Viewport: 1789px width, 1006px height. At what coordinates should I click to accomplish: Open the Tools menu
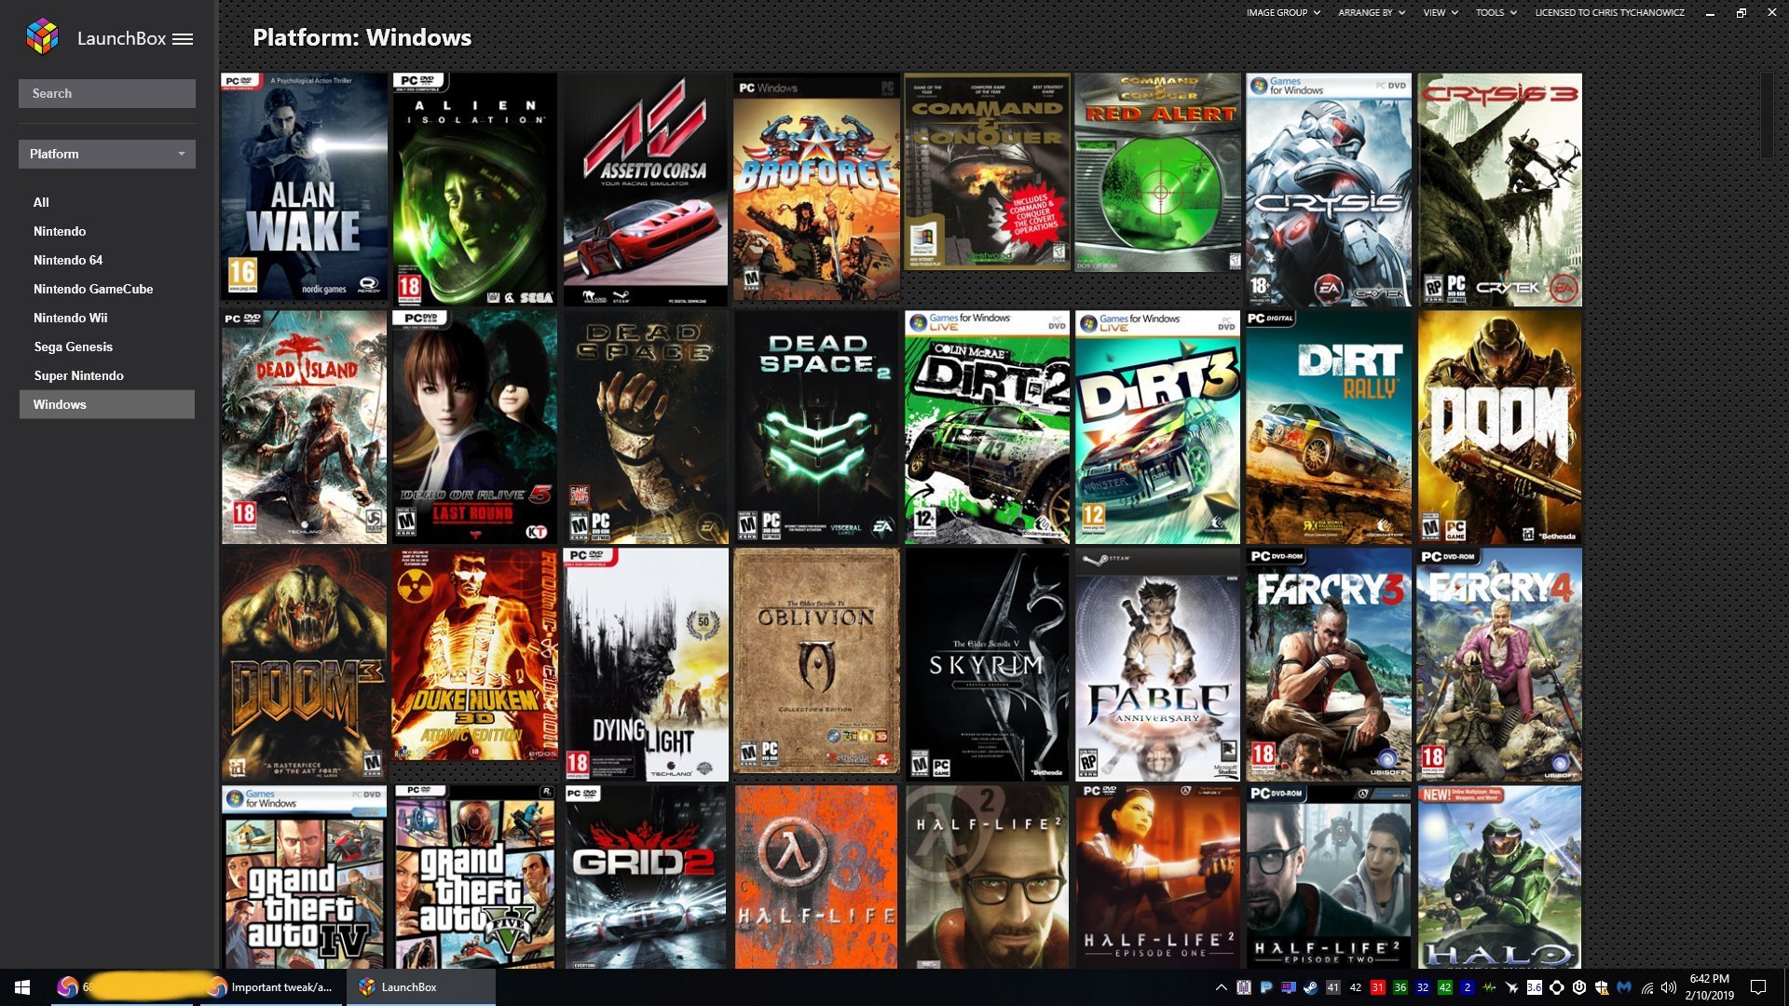point(1496,12)
